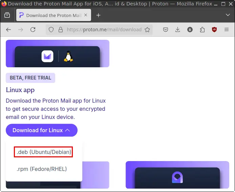235x192 pixels.
Task: Collapse the Download for Linux dropdown
Action: coord(42,130)
